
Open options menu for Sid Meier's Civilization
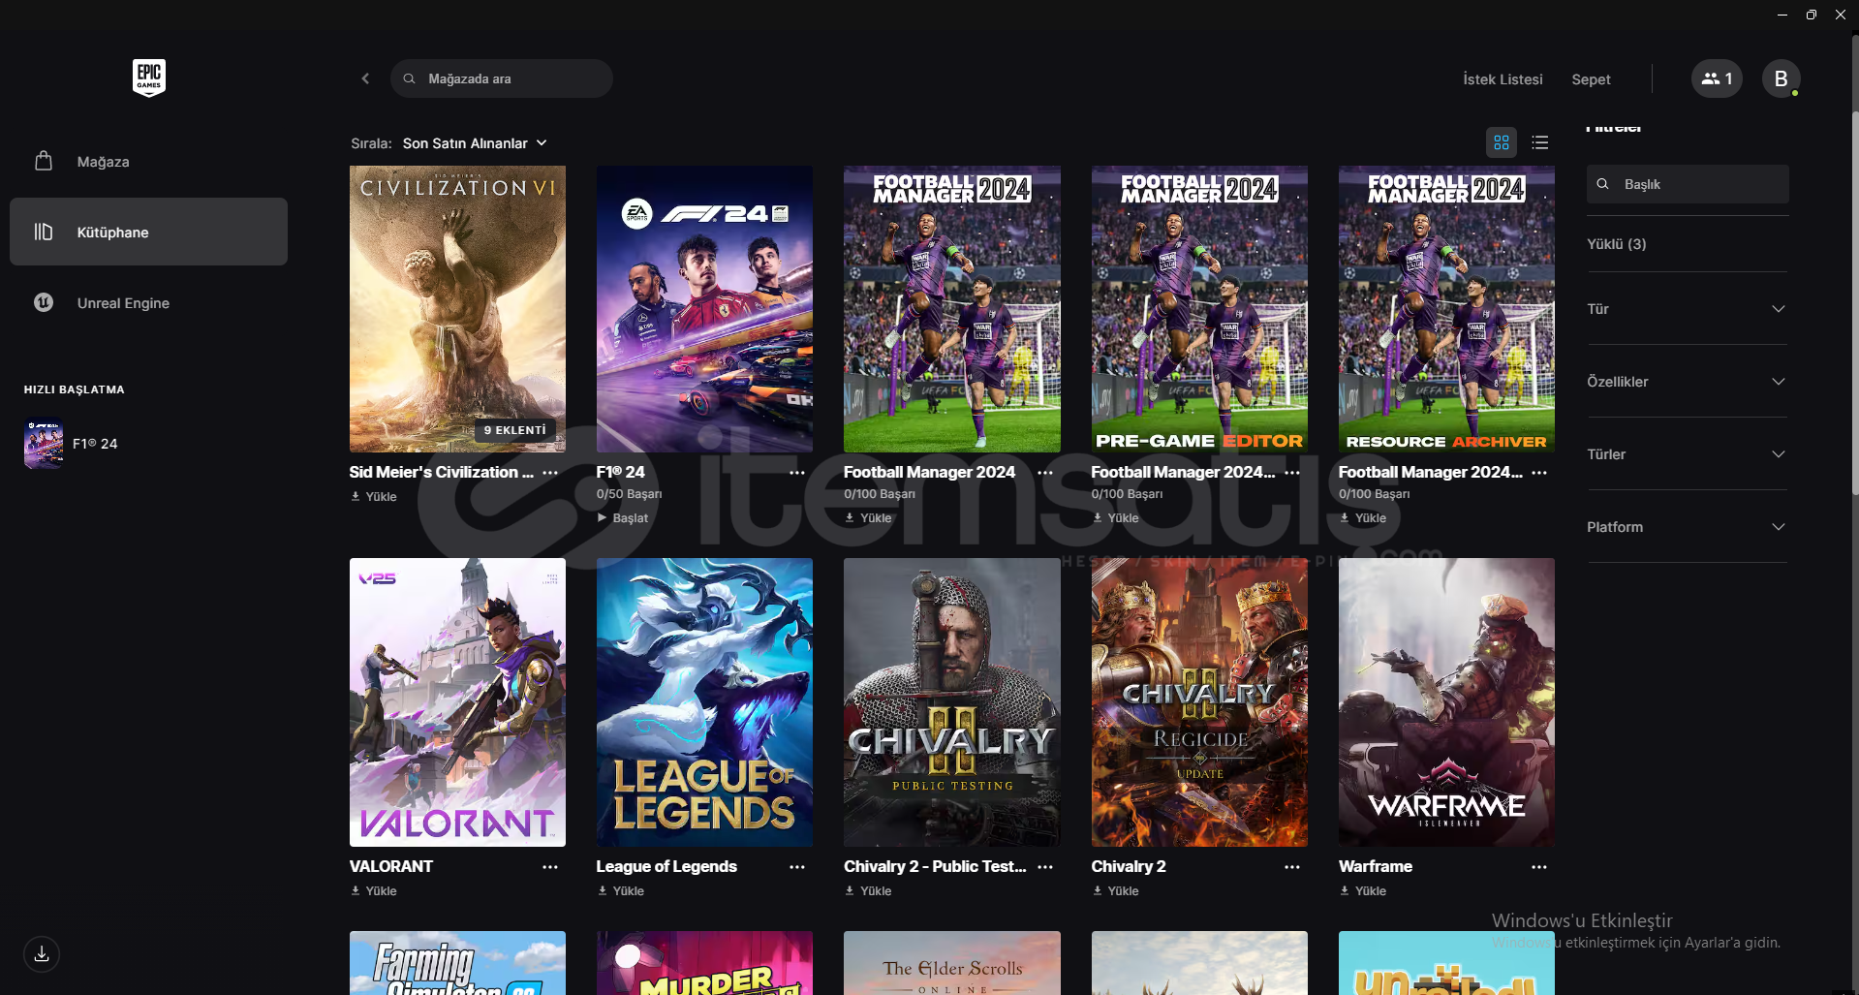(x=550, y=473)
